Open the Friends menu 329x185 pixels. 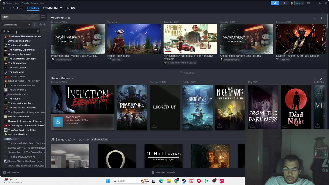coord(25,3)
